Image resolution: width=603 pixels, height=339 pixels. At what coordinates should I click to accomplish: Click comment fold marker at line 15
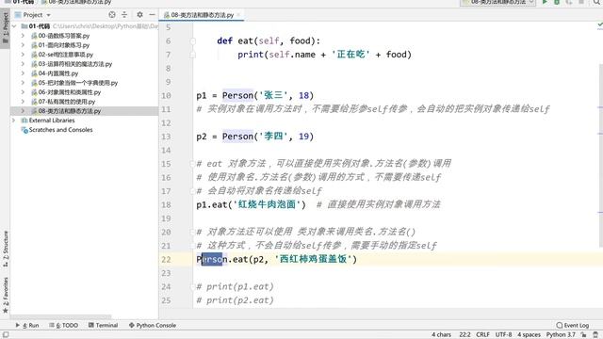[192, 164]
